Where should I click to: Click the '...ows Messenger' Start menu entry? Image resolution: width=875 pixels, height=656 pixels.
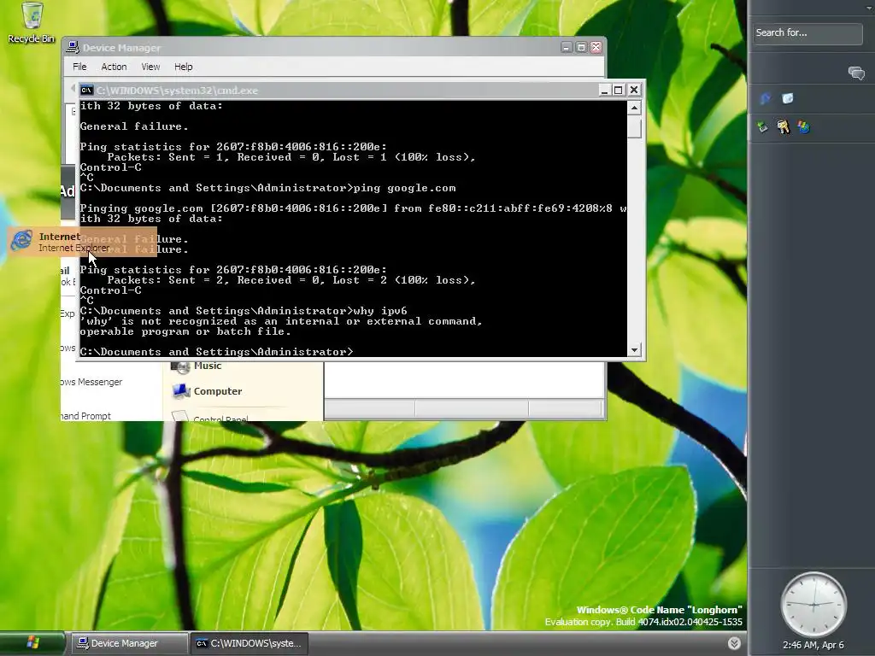pos(91,382)
